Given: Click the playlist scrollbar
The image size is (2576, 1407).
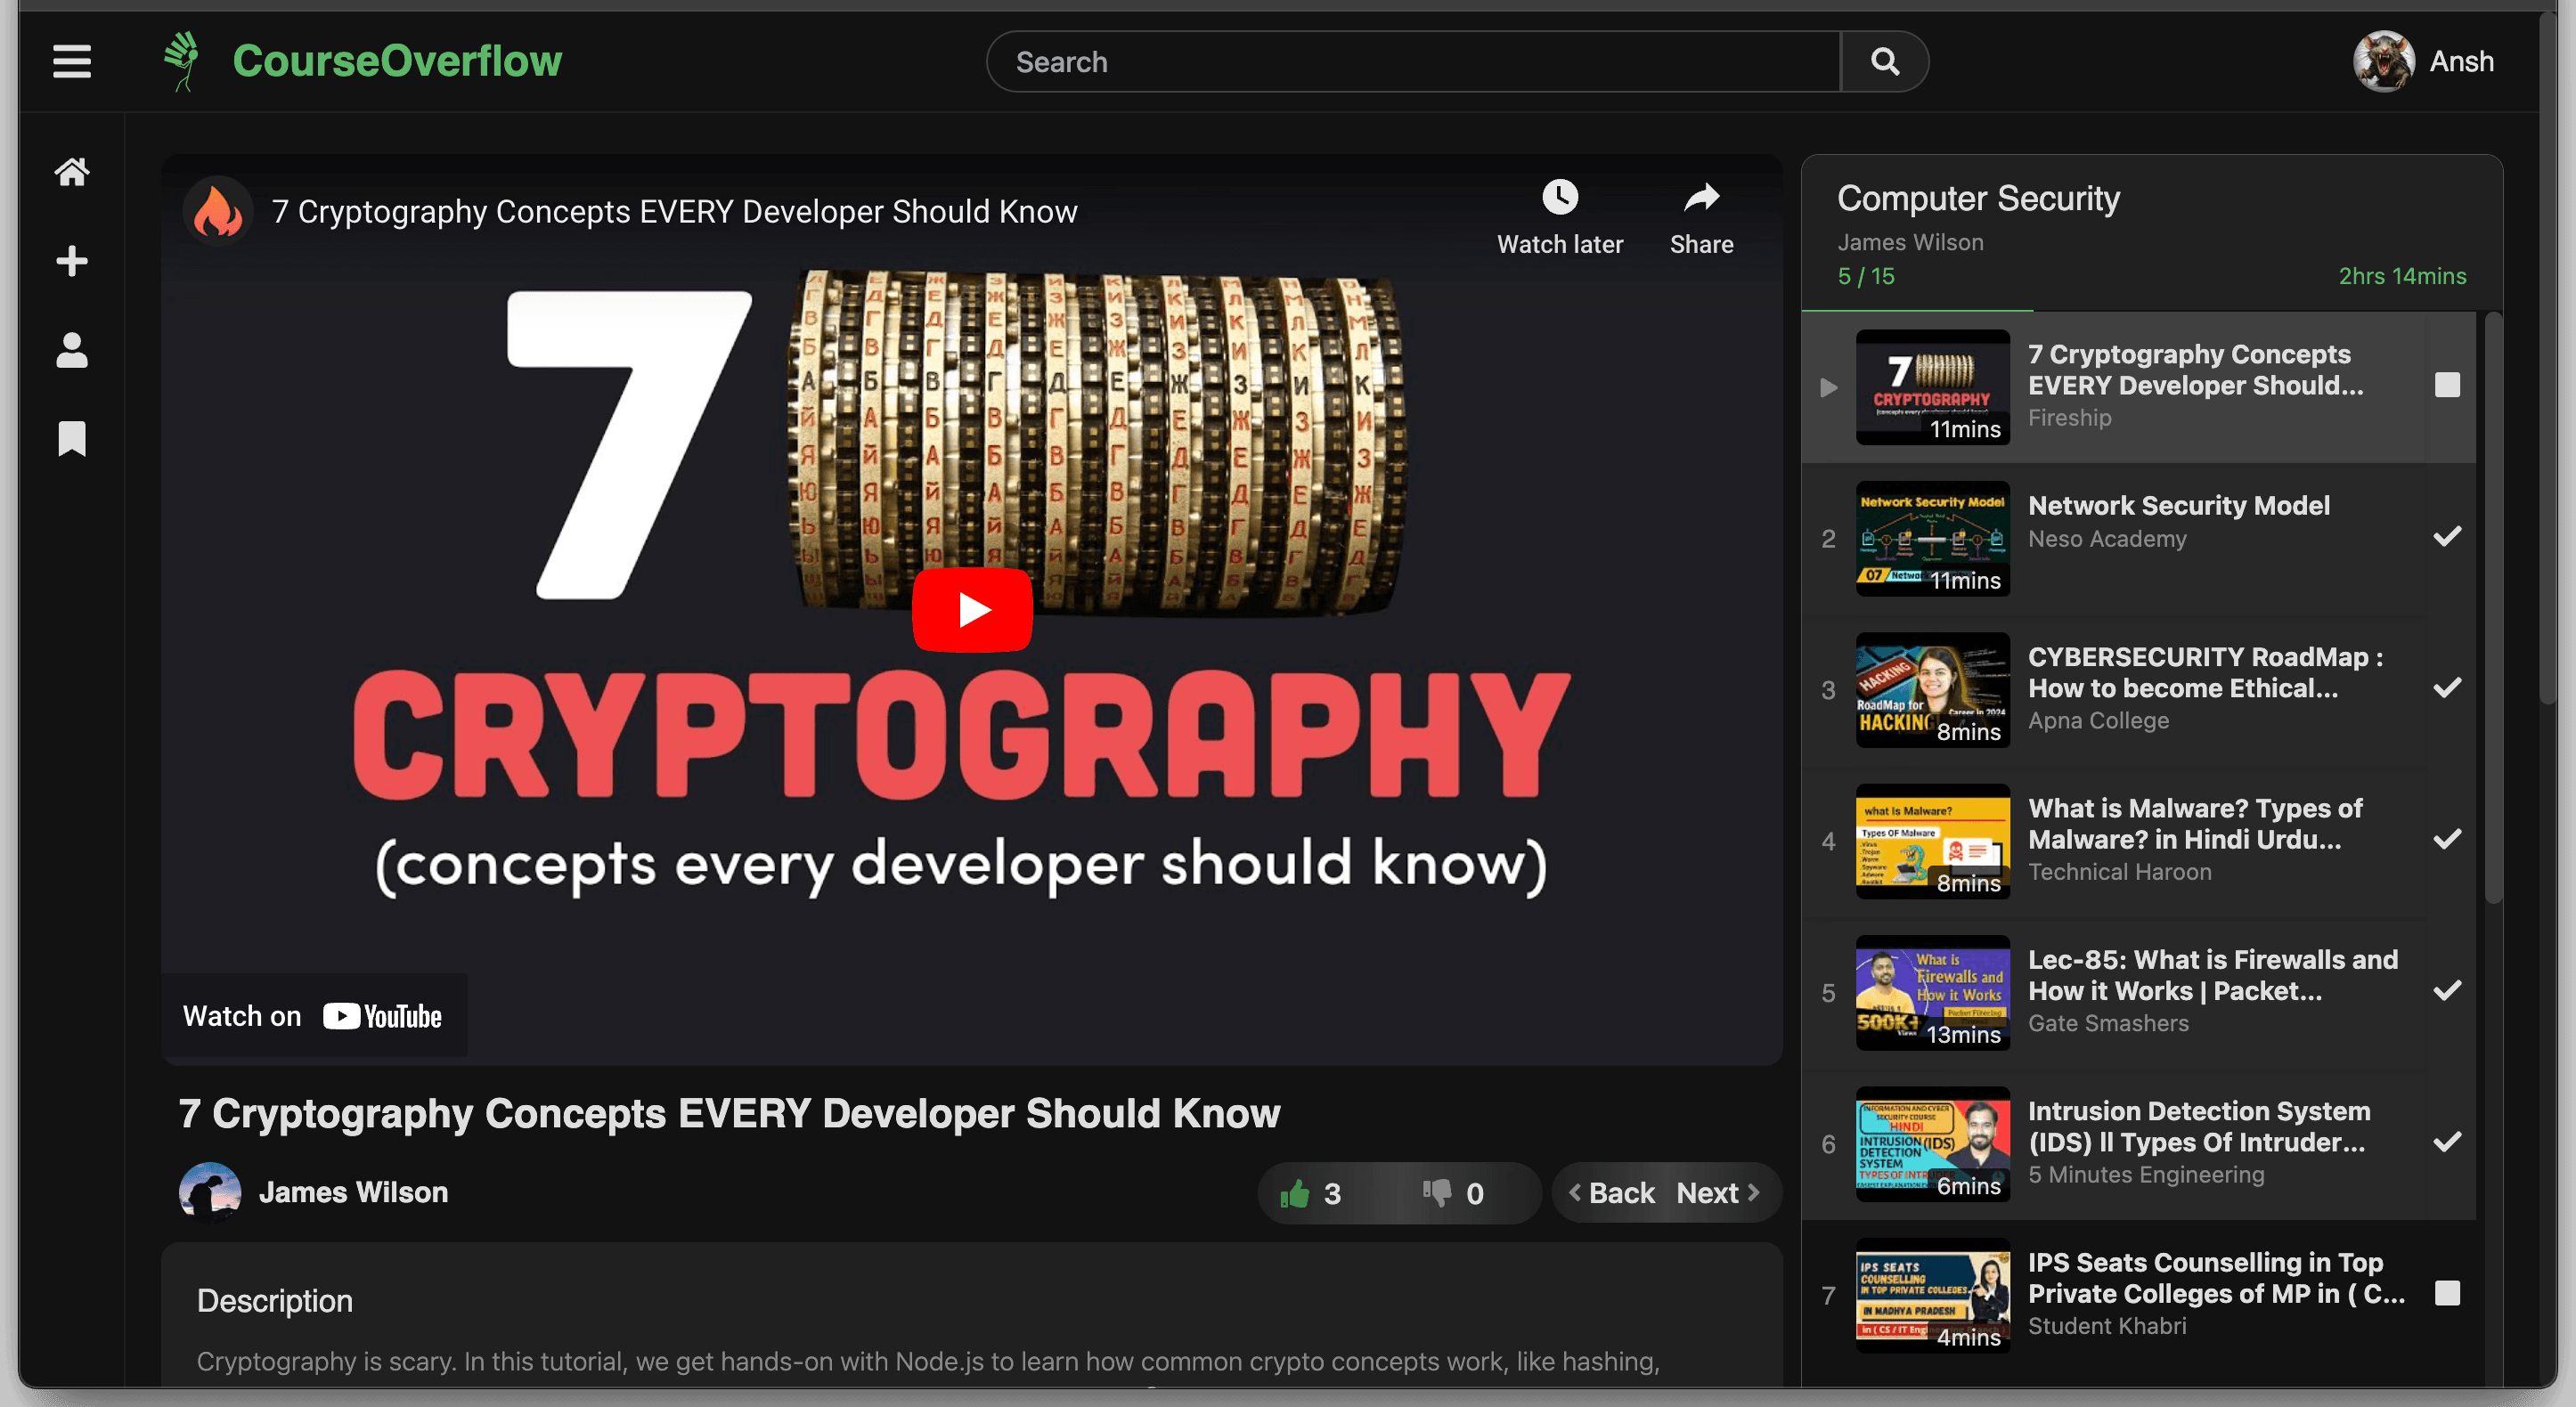Looking at the screenshot, I should click(2493, 608).
